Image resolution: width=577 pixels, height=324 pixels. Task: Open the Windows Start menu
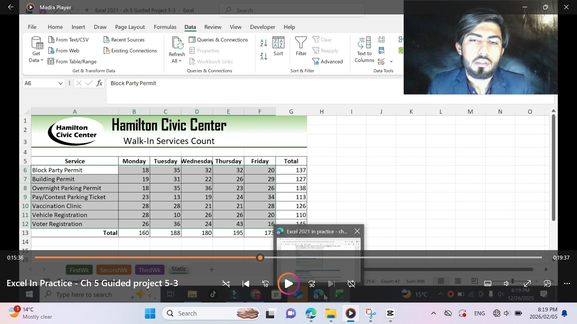pyautogui.click(x=150, y=313)
